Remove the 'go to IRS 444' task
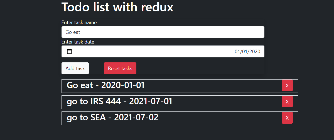 tap(287, 101)
